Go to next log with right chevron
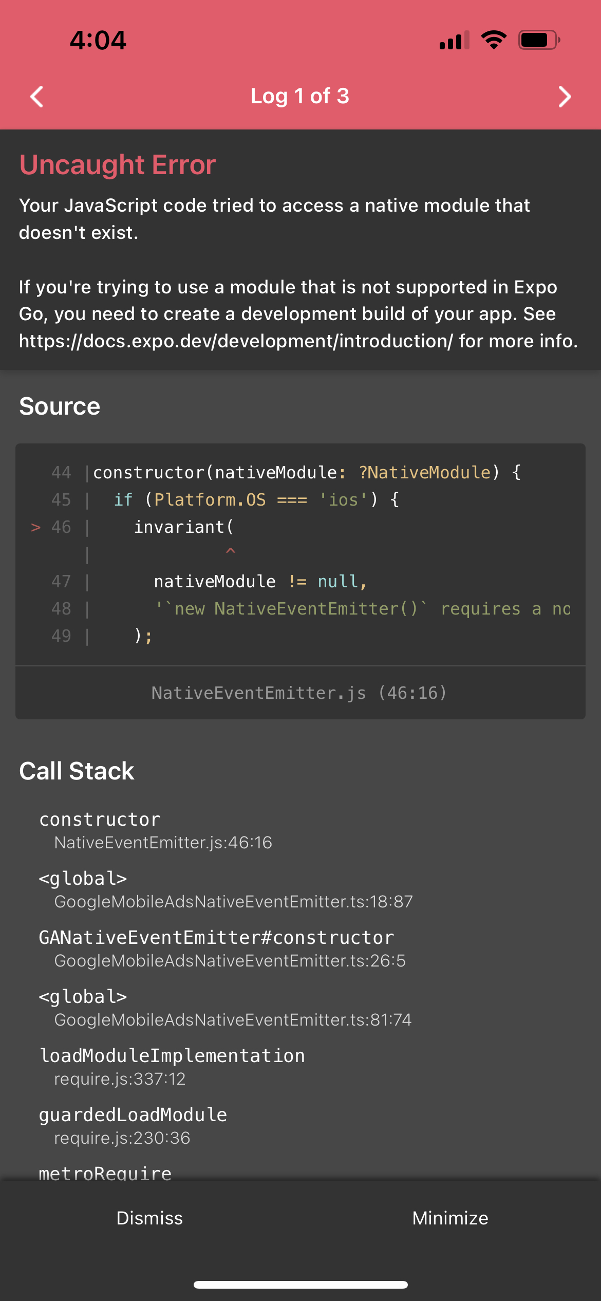601x1301 pixels. tap(565, 97)
